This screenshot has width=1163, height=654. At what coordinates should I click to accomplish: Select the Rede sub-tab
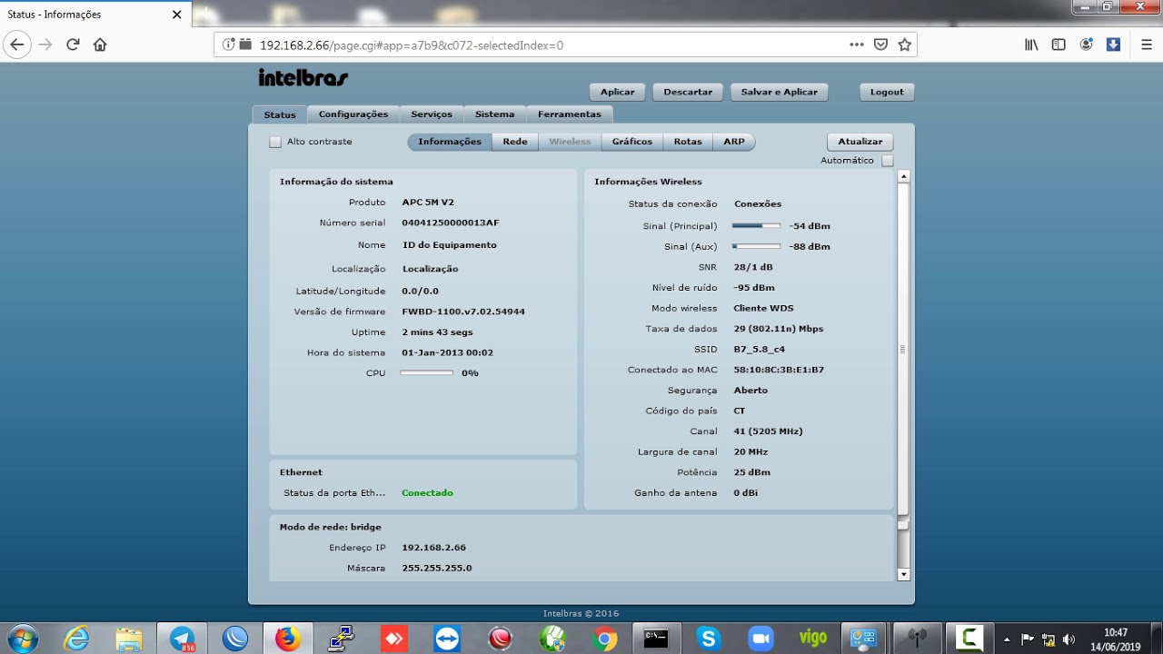click(515, 142)
